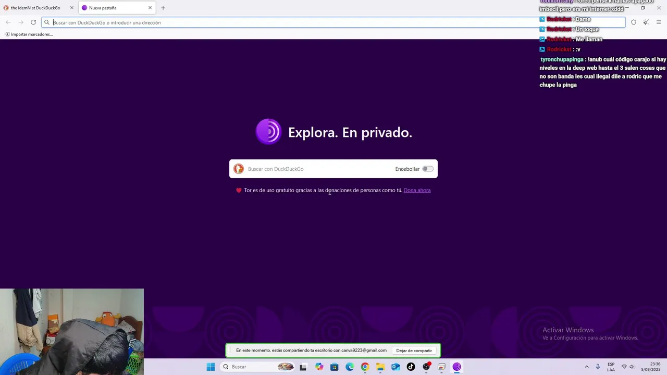Click the Tor Browser onion logo
The image size is (667, 375).
268,132
